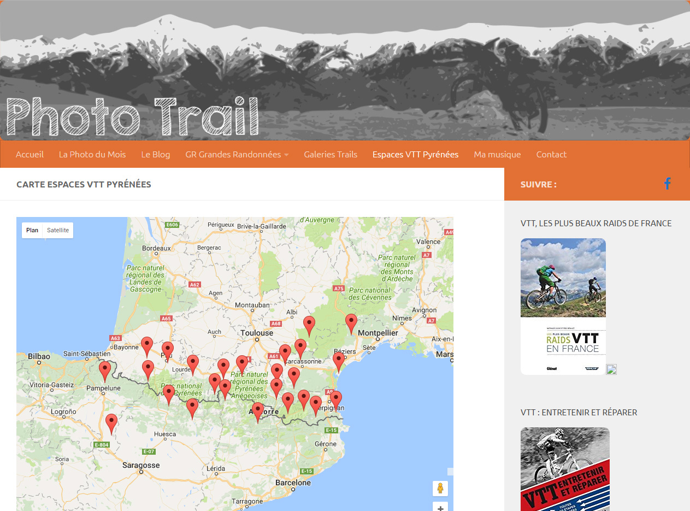
Task: Open the Facebook page icon
Action: pos(667,184)
